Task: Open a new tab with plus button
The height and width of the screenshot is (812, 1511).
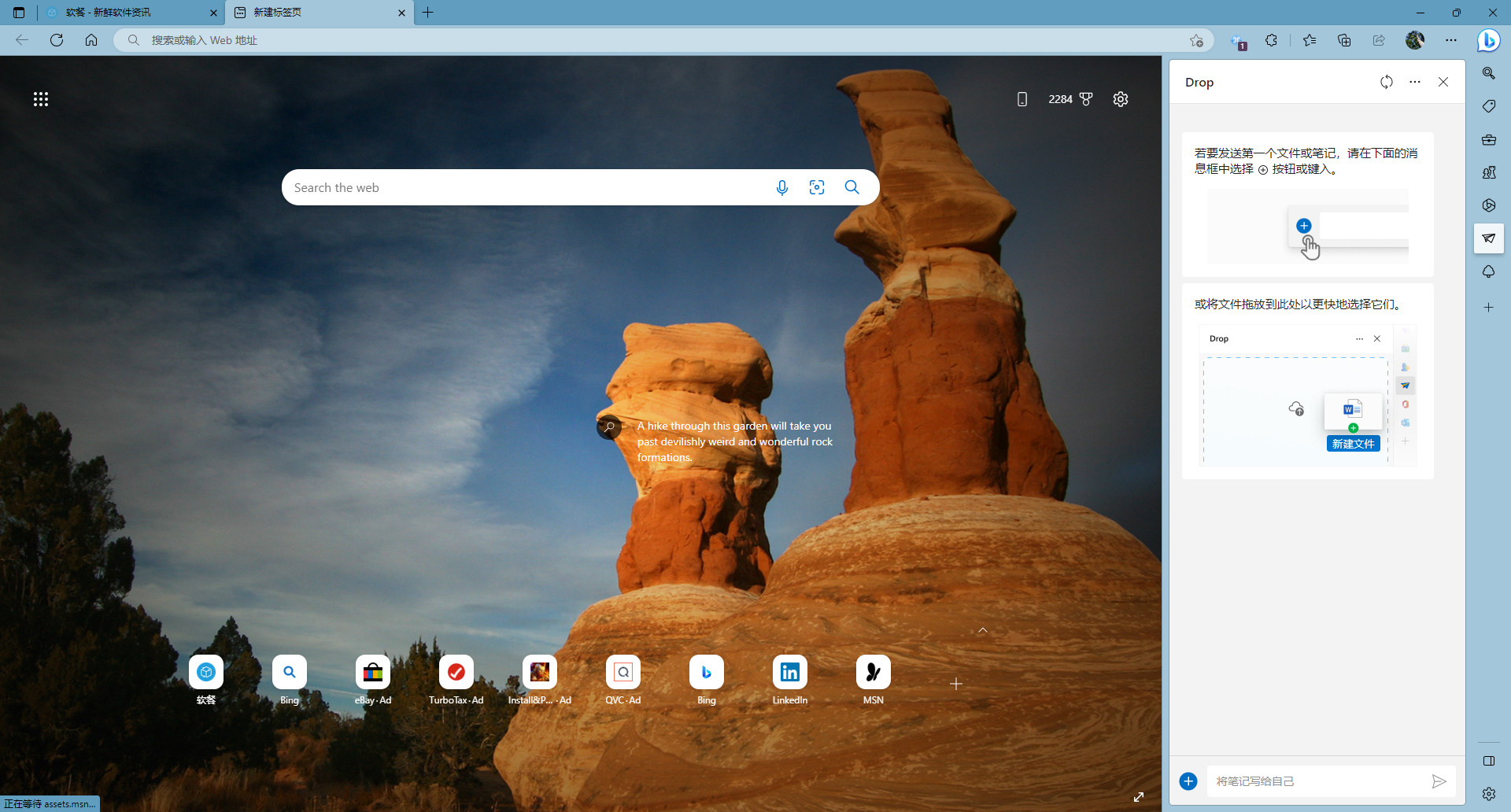Action: tap(428, 13)
